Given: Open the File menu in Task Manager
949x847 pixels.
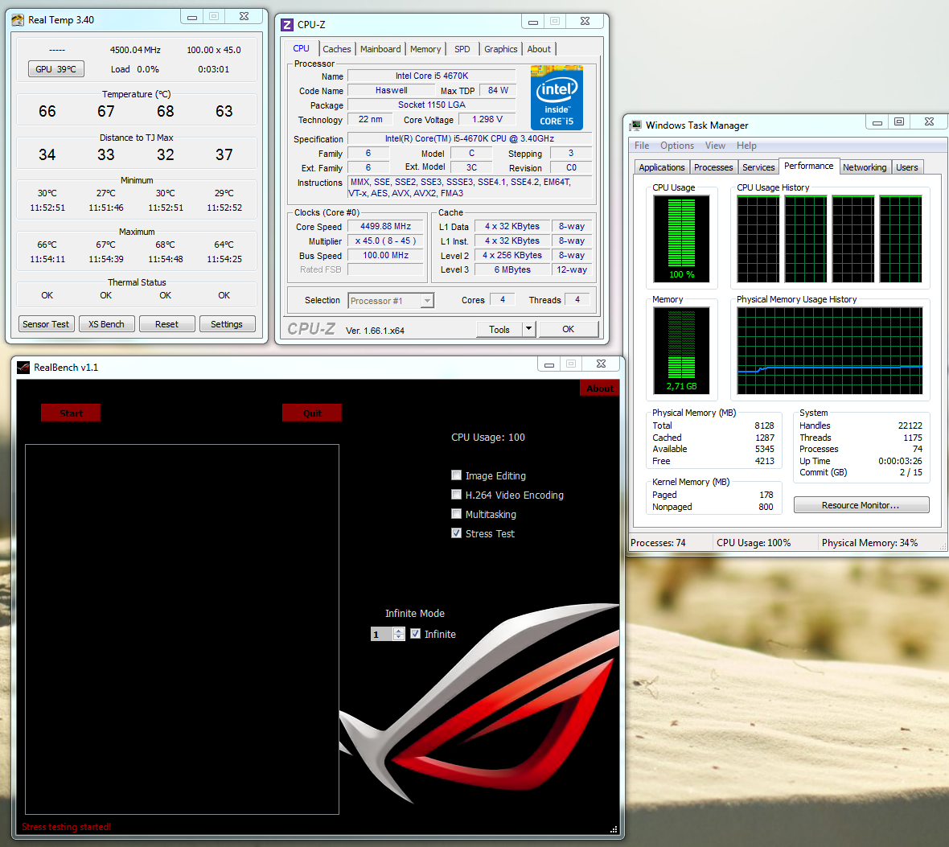Looking at the screenshot, I should click(x=642, y=146).
